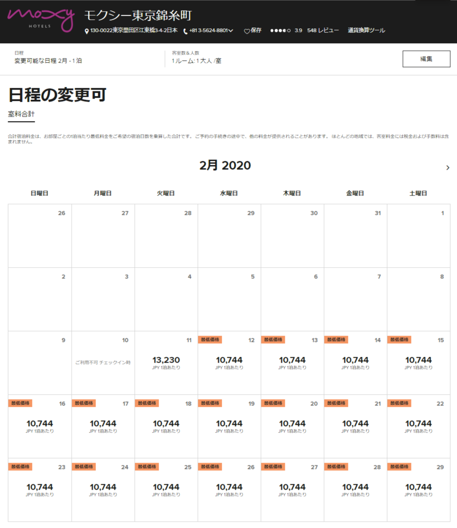457x528 pixels.
Task: Click the 月曜日 column header
Action: pyautogui.click(x=102, y=193)
